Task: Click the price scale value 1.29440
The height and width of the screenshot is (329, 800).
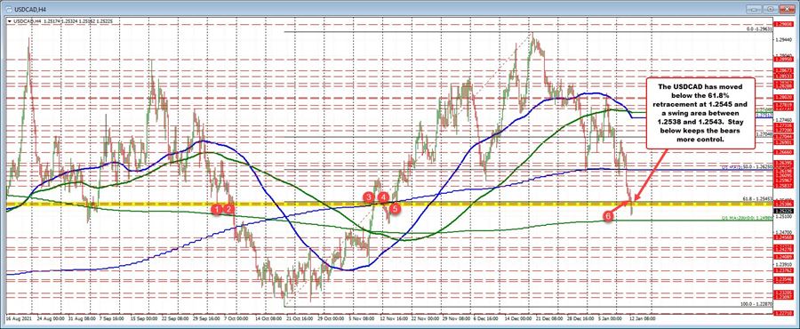Action: (785, 40)
